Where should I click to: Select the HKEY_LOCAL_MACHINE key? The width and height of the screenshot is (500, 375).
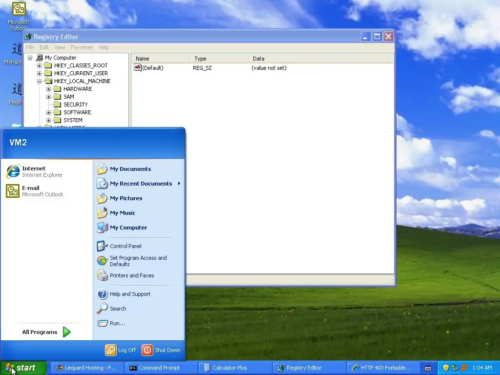(82, 82)
